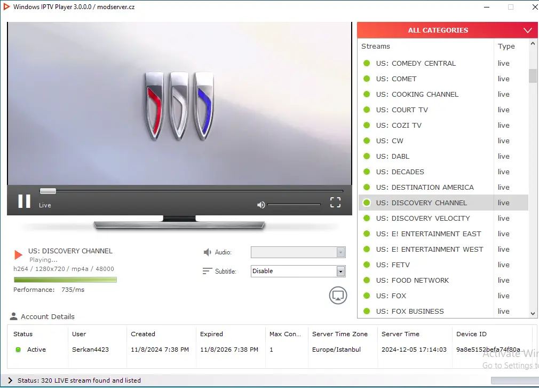
Task: Click the Device ID column header
Action: [x=471, y=334]
